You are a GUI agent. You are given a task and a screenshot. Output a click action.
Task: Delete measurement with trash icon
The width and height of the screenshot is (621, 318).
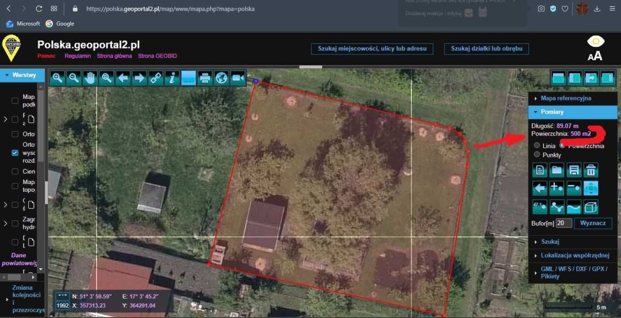(x=591, y=170)
